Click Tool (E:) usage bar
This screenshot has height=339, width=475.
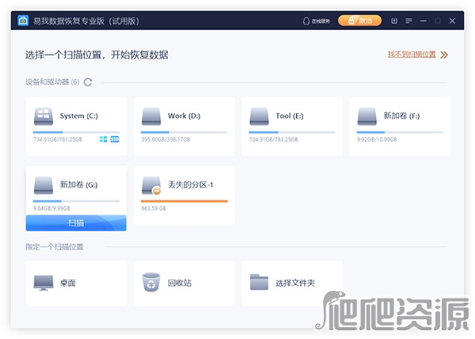pos(292,132)
